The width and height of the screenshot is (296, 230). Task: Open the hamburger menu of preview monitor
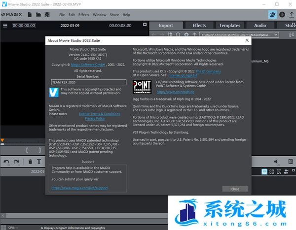point(5,26)
